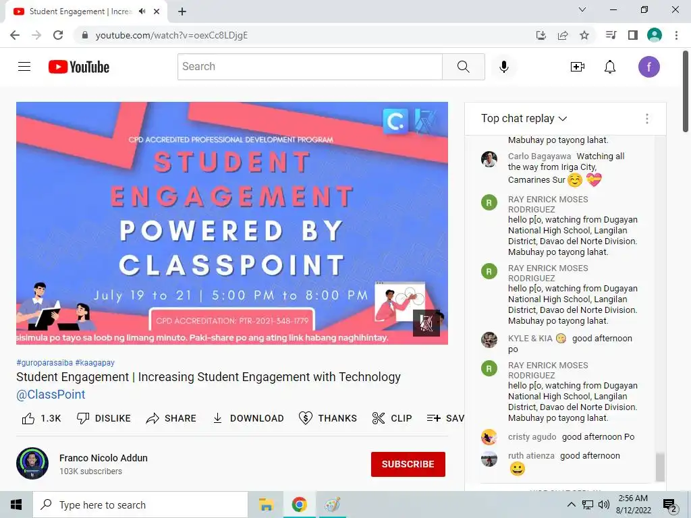Install app icon in address bar
Image resolution: width=691 pixels, height=518 pixels.
click(541, 35)
